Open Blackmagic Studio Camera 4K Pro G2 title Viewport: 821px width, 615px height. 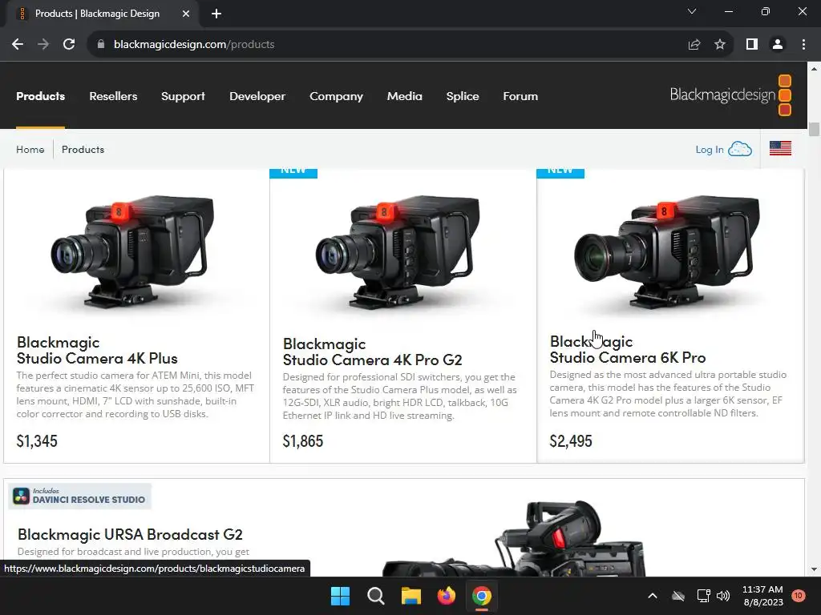click(x=372, y=352)
